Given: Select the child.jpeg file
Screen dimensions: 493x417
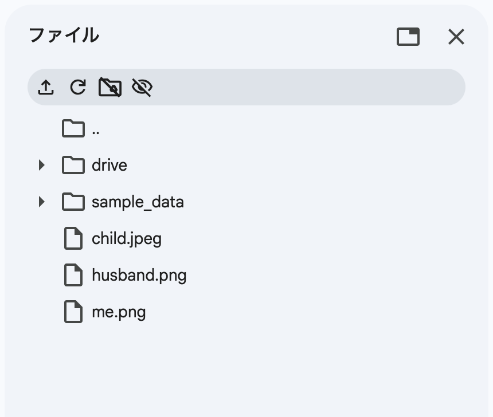Looking at the screenshot, I should click(x=127, y=238).
